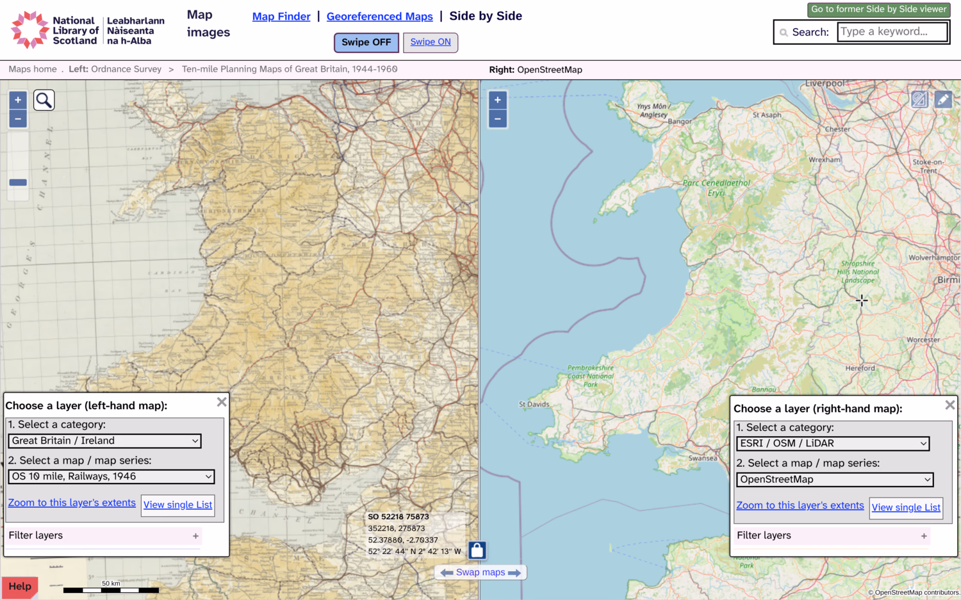Close the left-hand layer chooser panel

coord(222,402)
